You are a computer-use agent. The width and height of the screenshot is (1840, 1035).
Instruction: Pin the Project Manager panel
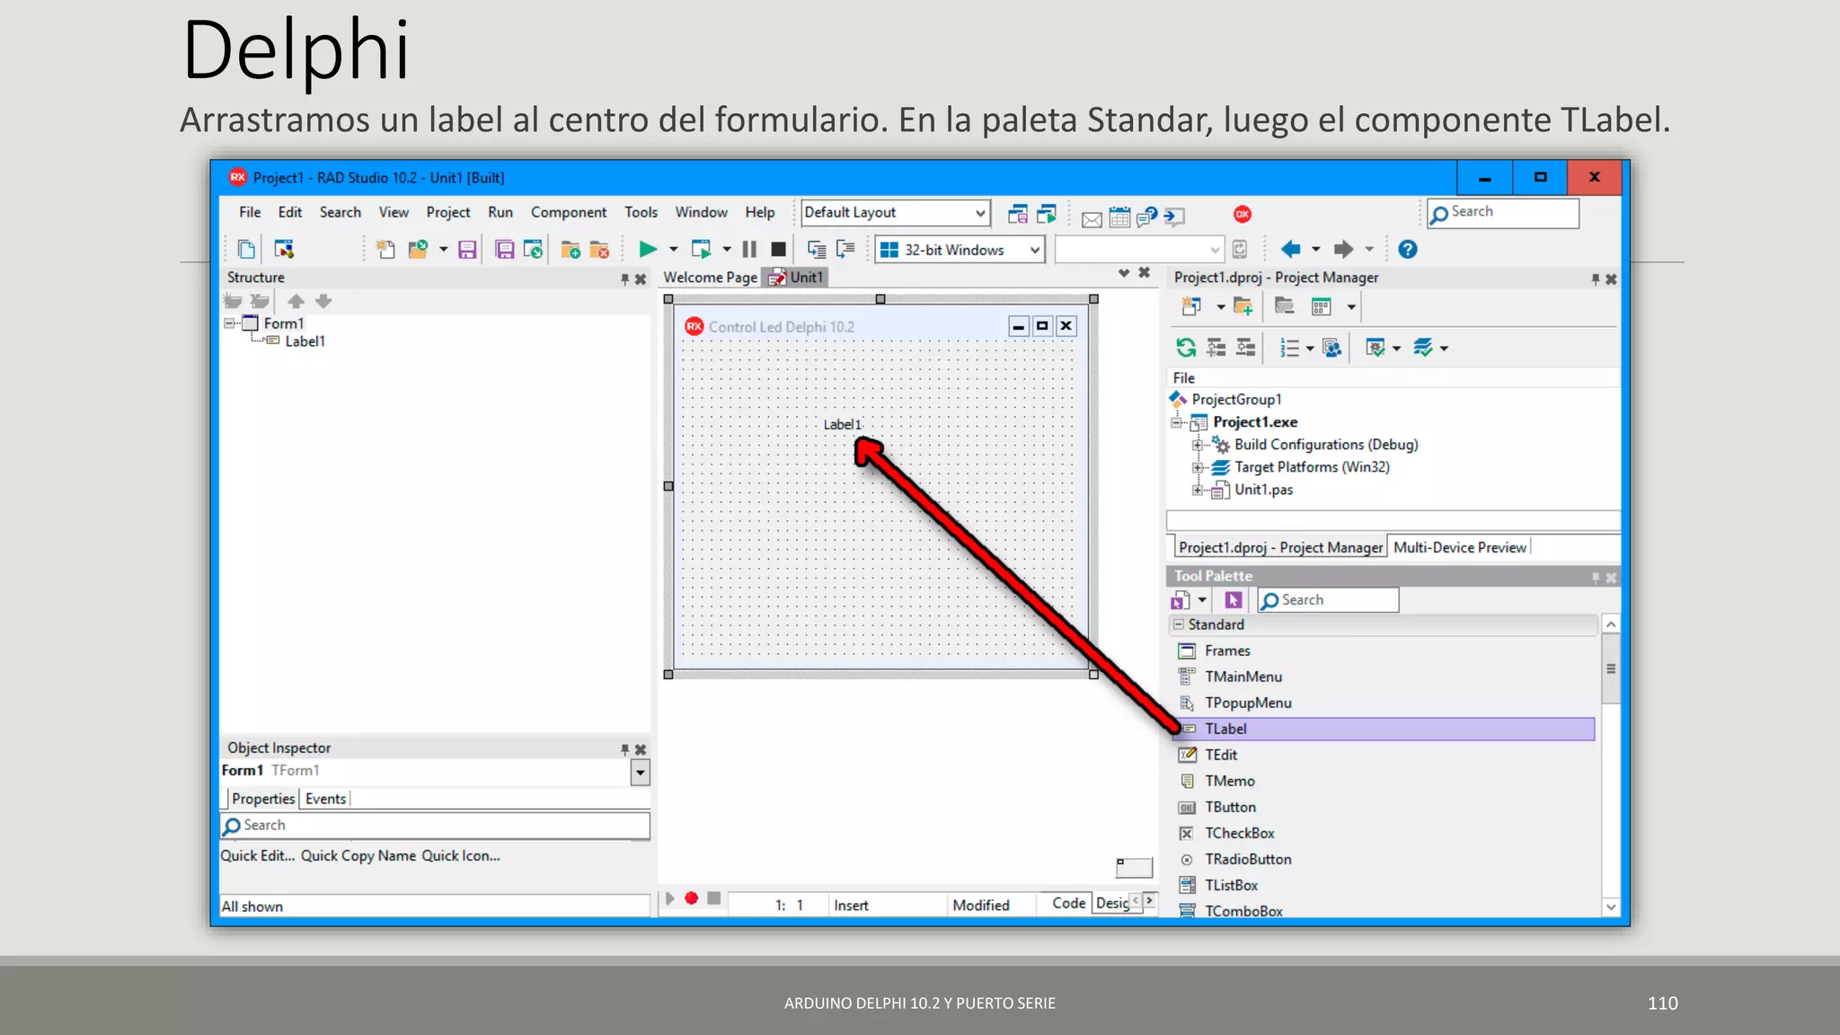coord(1596,279)
